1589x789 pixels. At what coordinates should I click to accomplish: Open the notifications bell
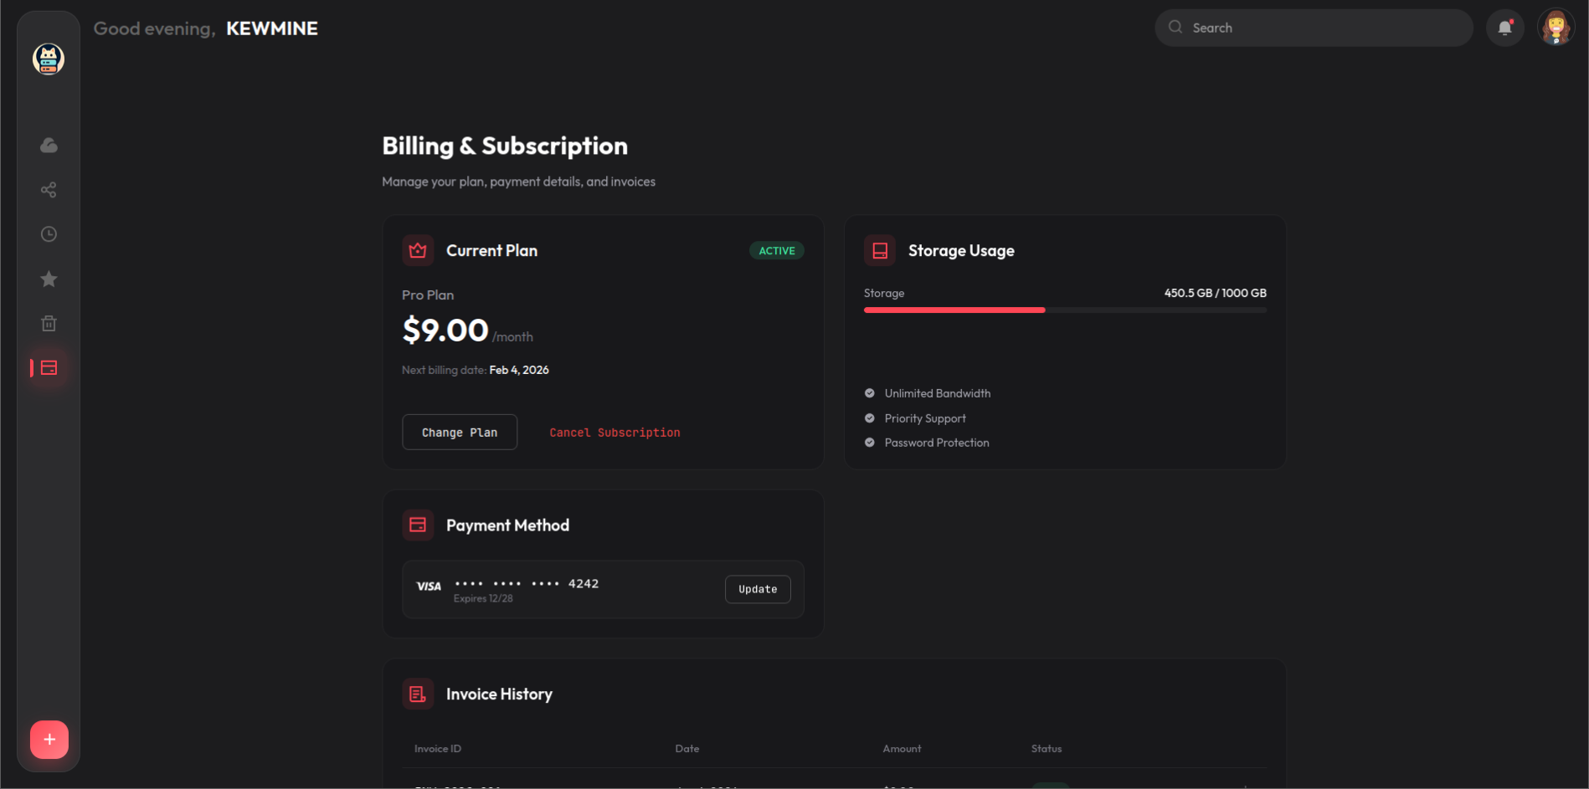pos(1504,28)
